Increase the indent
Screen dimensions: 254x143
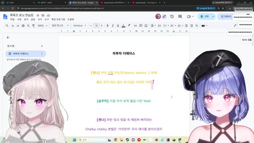pyautogui.click(x=191, y=25)
